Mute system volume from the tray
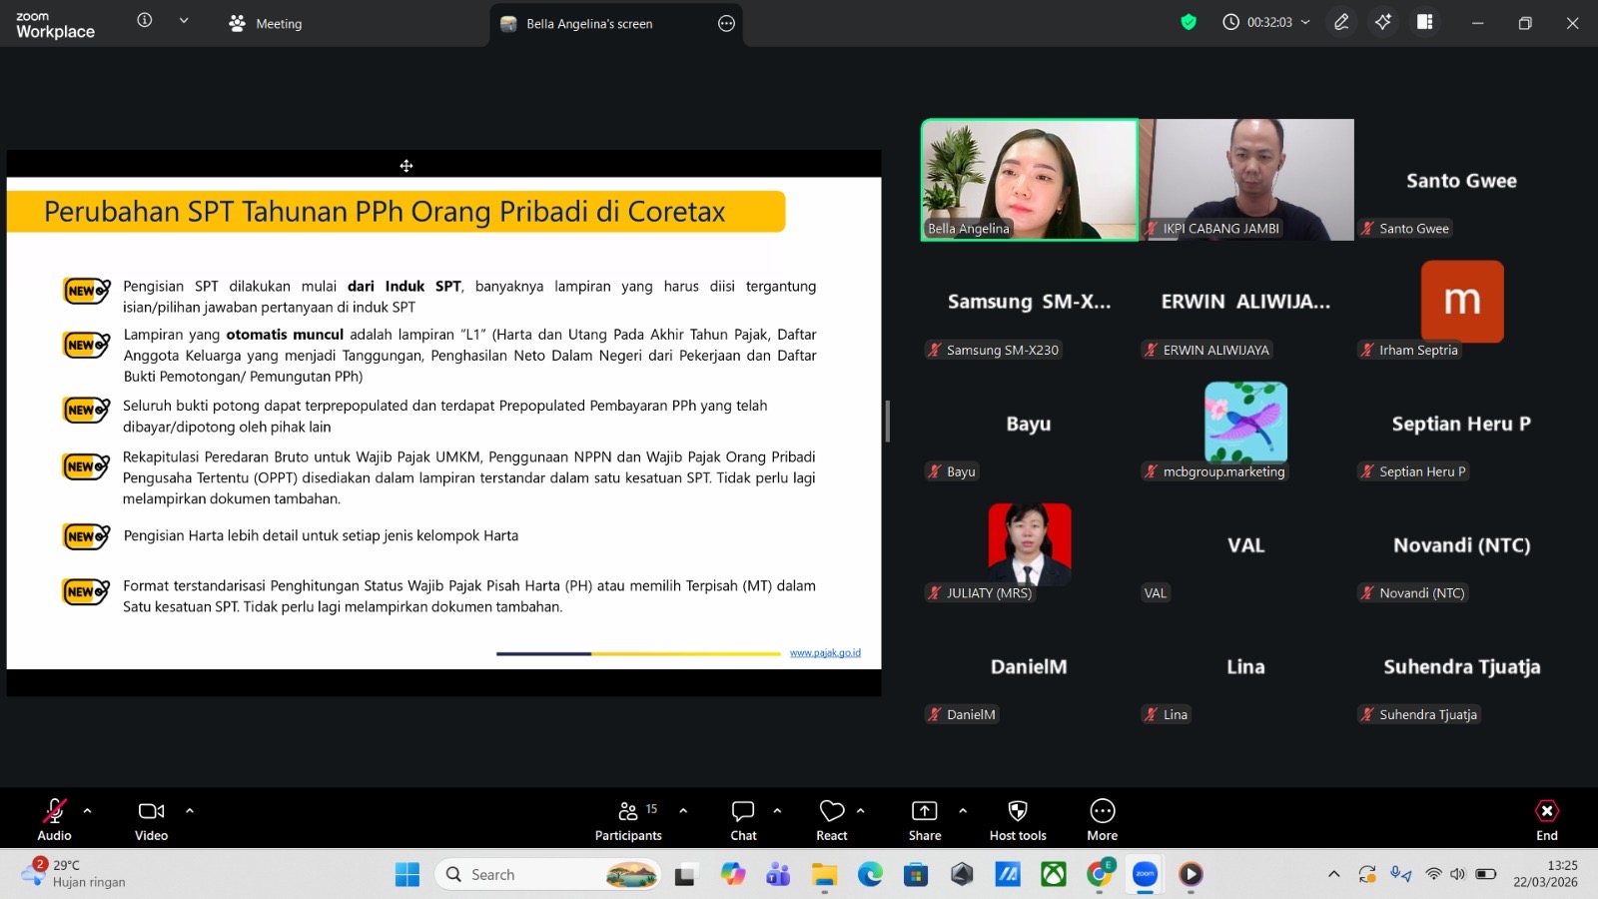 tap(1454, 873)
